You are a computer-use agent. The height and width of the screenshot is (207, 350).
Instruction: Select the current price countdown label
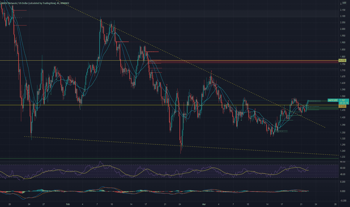[x=344, y=103]
